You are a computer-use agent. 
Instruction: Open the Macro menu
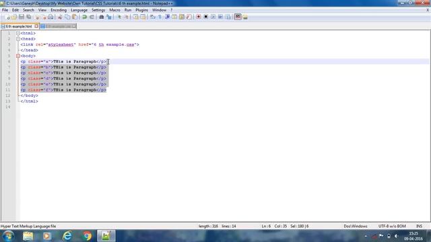114,10
